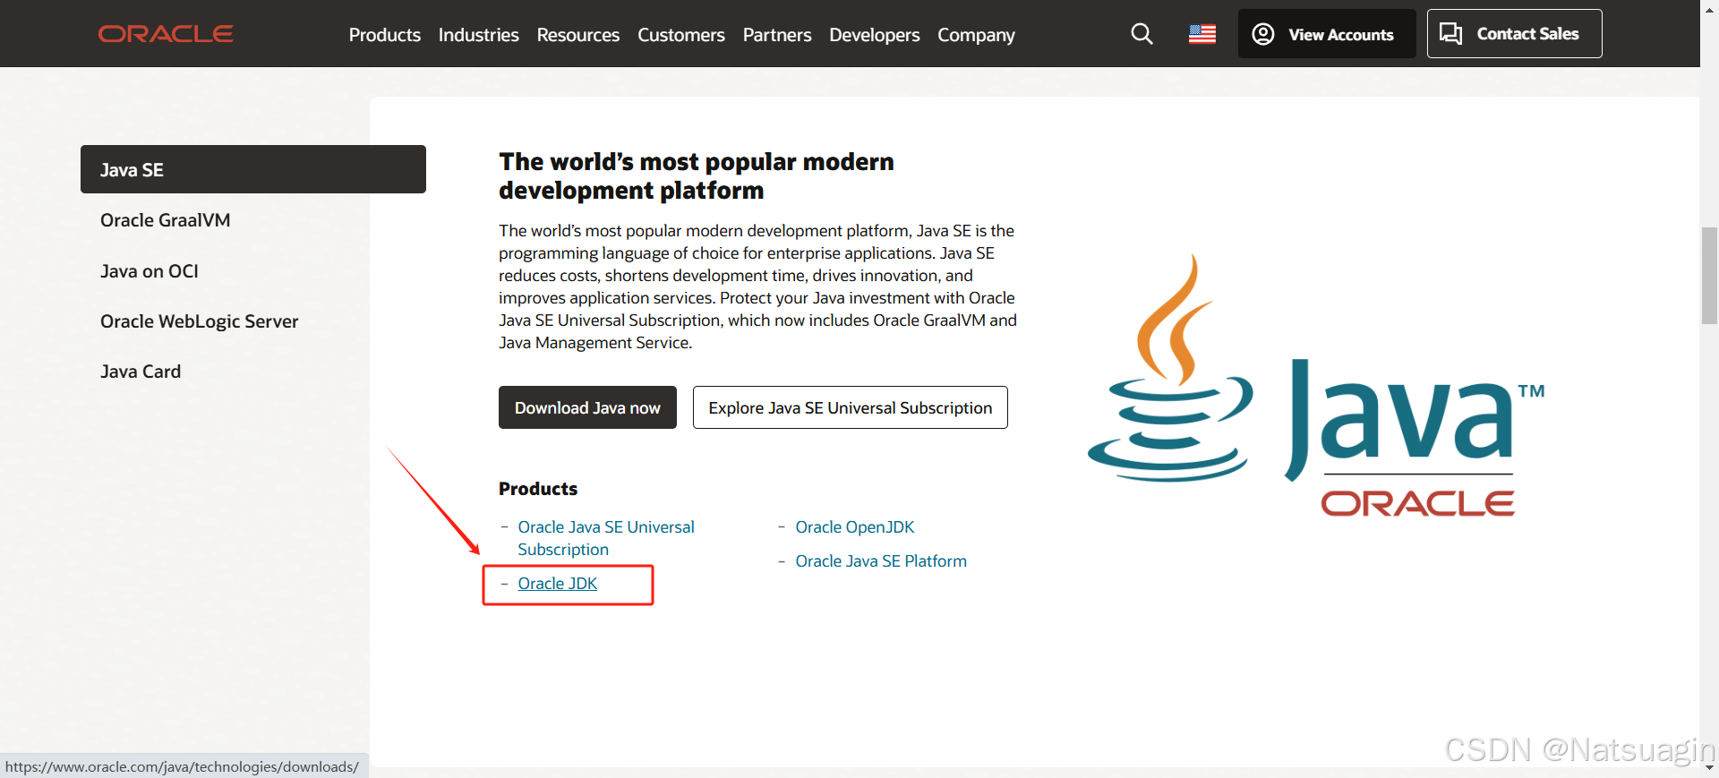Click the Contact Sales button
Image resolution: width=1719 pixels, height=778 pixels.
(x=1514, y=34)
